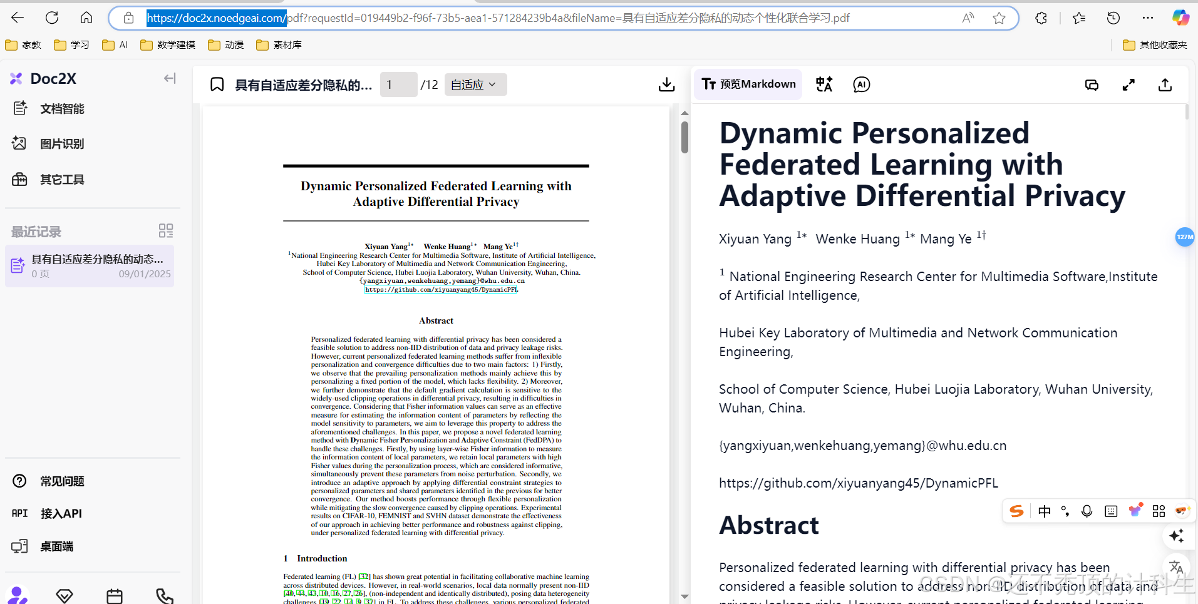The image size is (1198, 604).
Task: Click Sogou input method S logo
Action: tap(1016, 511)
